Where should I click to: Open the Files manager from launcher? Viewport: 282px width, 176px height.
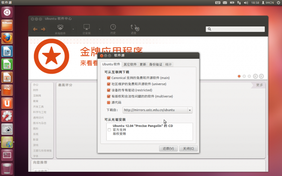[7, 25]
